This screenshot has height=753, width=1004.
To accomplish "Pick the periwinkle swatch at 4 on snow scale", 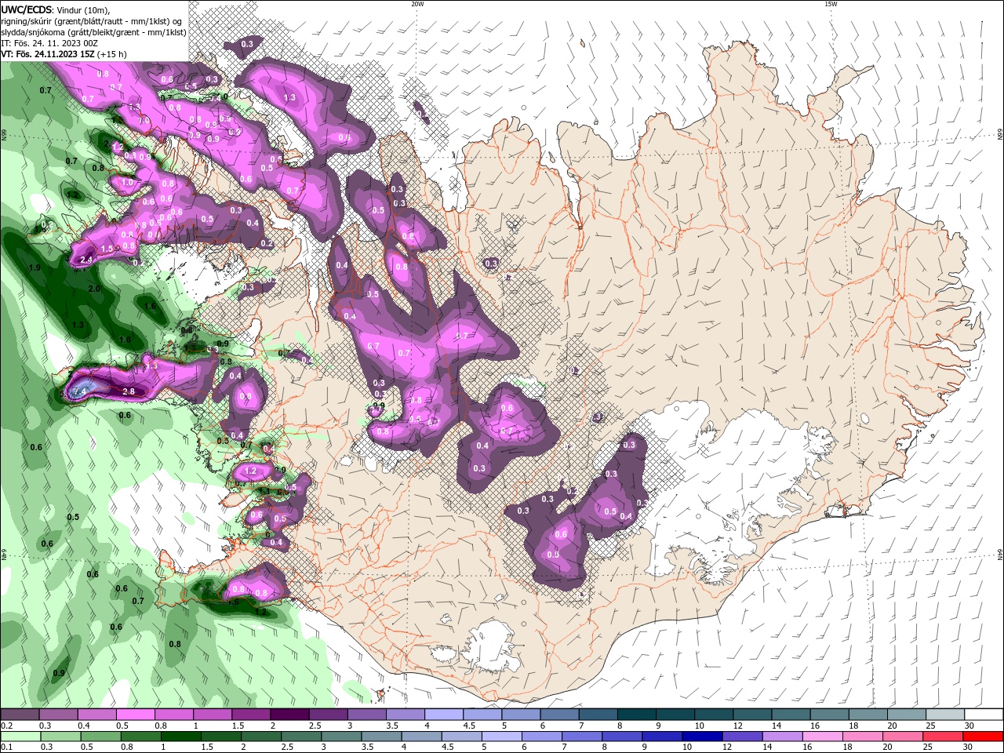I will 444,715.
